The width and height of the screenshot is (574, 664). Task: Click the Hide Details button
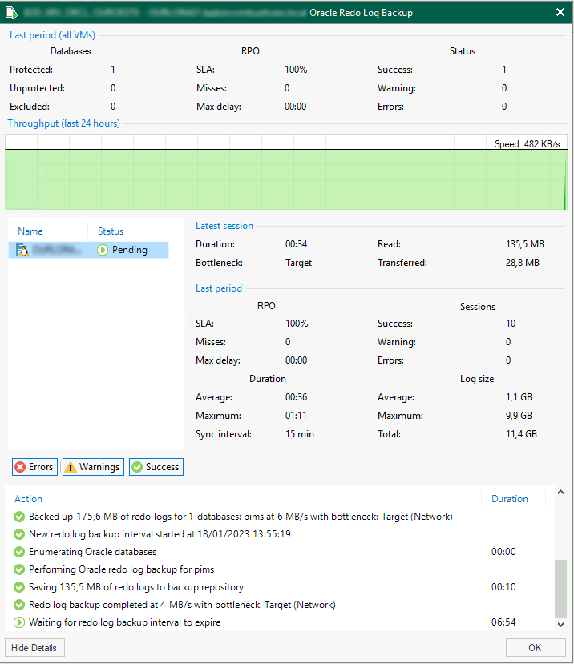click(x=34, y=647)
